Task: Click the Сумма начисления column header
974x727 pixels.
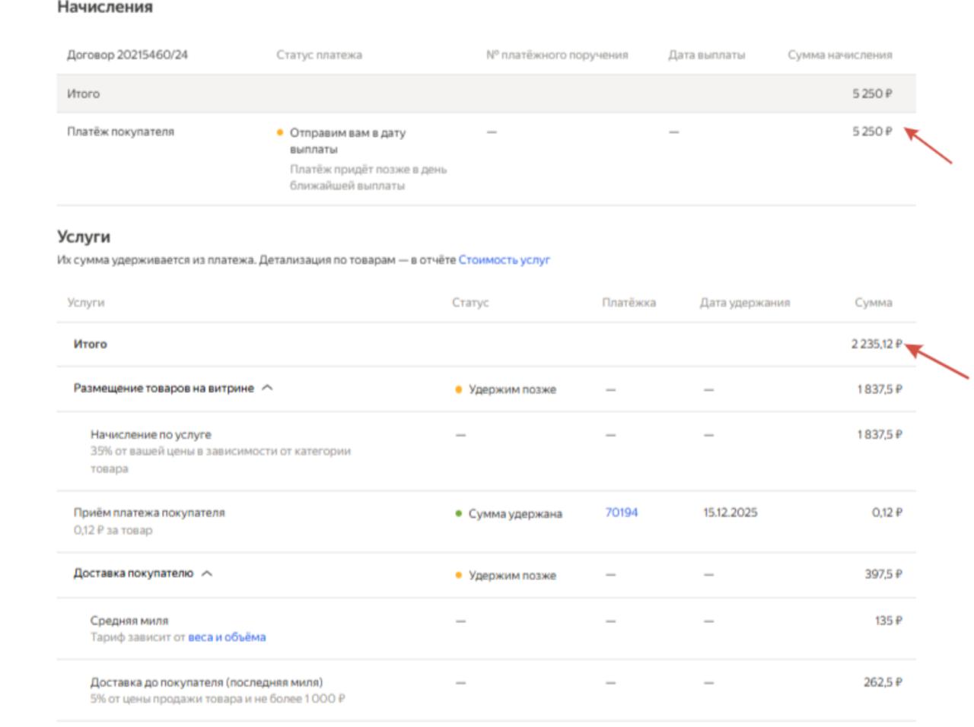Action: [839, 55]
